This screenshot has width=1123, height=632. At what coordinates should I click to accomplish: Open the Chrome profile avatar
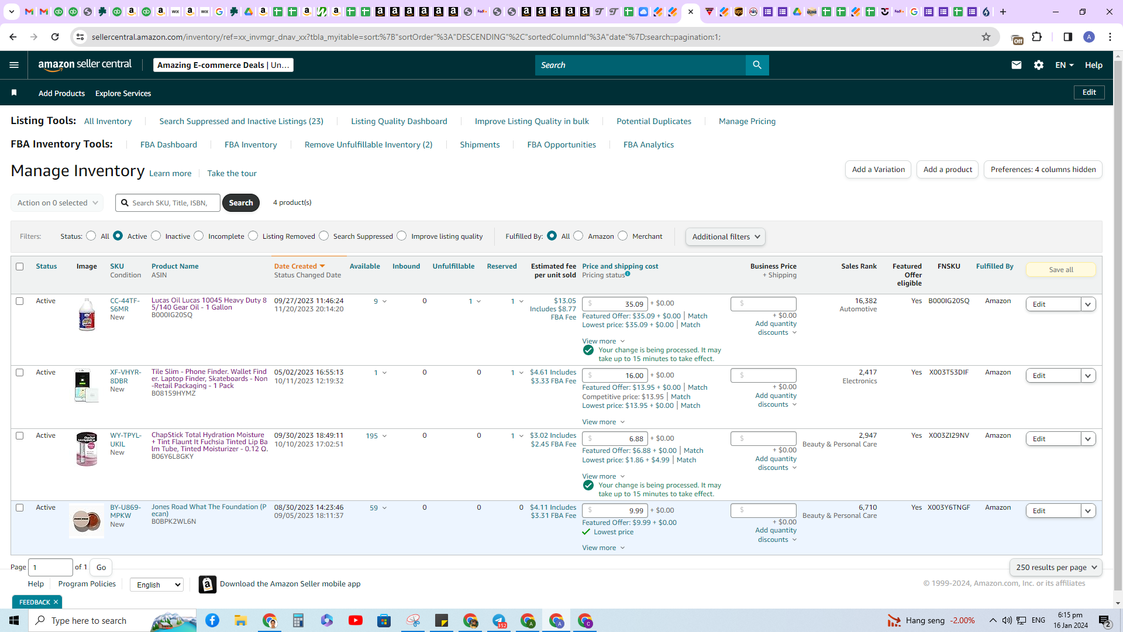[1088, 37]
